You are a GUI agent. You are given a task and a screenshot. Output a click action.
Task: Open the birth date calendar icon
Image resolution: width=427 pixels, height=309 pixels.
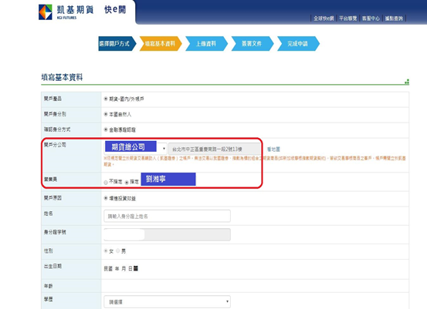pos(136,268)
